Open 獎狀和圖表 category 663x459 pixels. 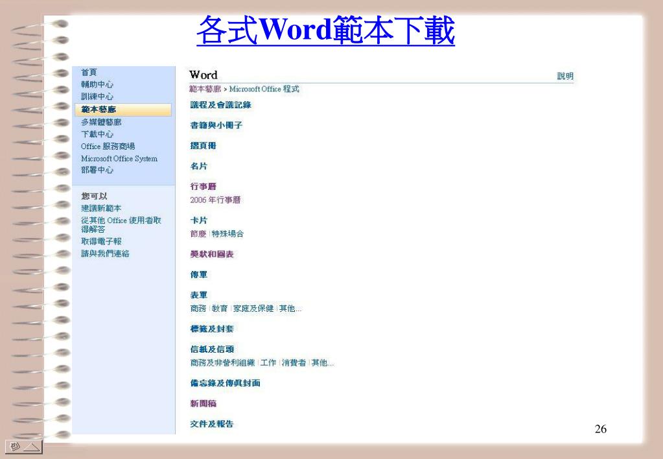click(212, 254)
